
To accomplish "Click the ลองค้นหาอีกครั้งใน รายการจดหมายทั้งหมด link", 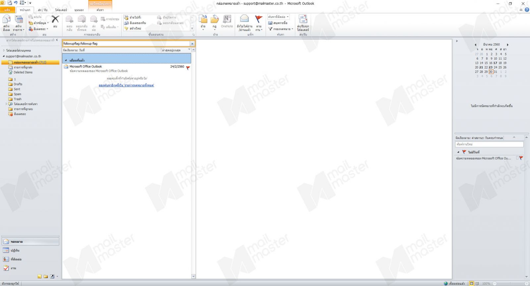I will coord(126,85).
